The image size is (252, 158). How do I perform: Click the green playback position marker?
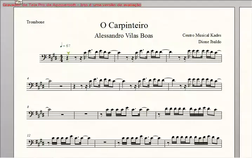coord(68,53)
